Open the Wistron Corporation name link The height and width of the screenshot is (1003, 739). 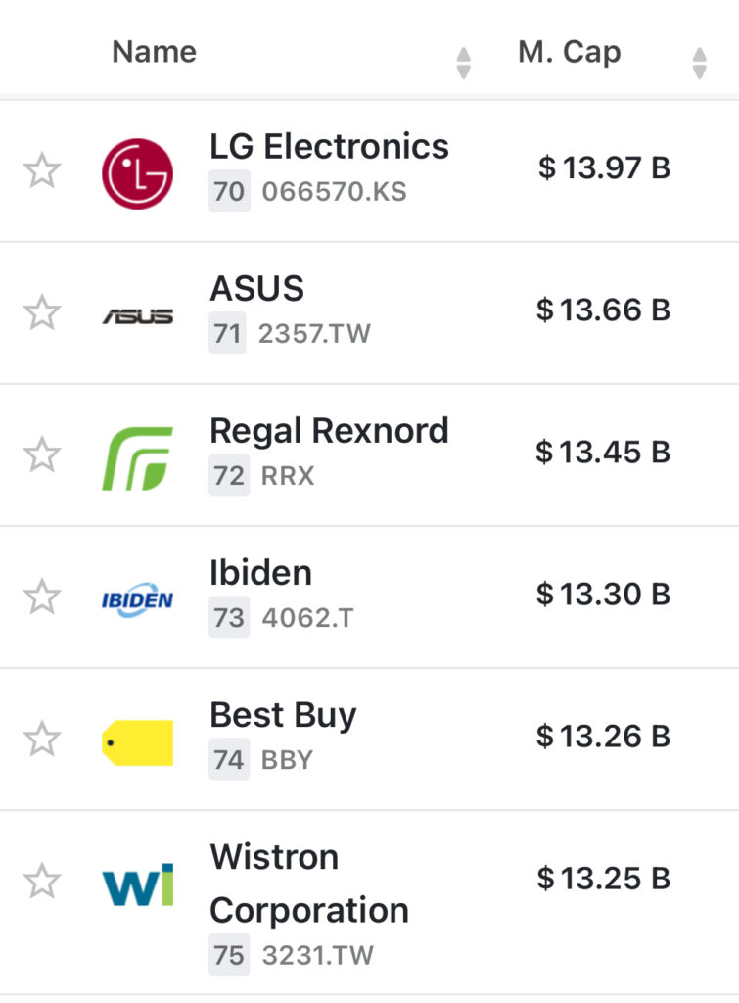pos(308,884)
